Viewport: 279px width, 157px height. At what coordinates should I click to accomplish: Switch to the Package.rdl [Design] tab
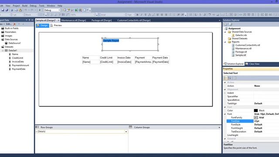click(102, 20)
